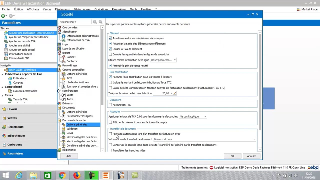Click the orange EBP app icon in the taskbar
Screen dimensions: 320x180
tap(106, 175)
